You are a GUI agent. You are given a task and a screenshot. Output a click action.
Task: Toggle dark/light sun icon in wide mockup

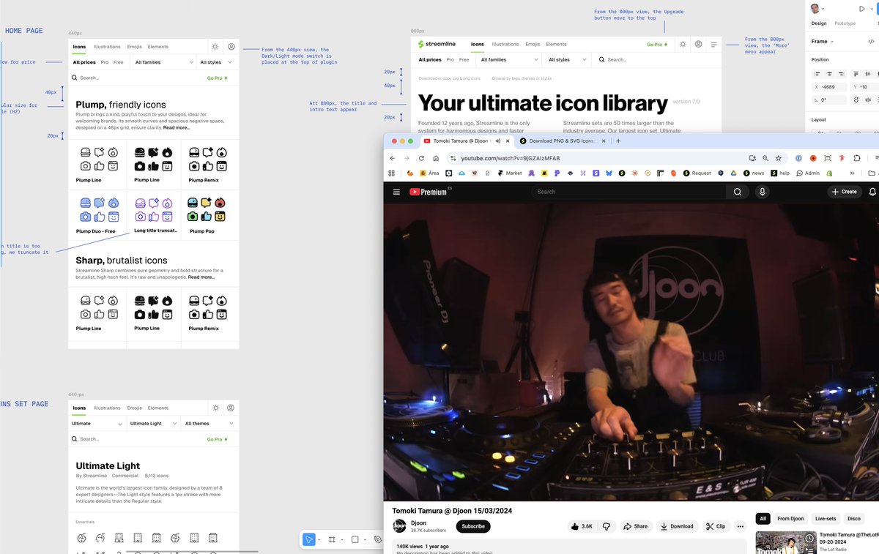(683, 45)
